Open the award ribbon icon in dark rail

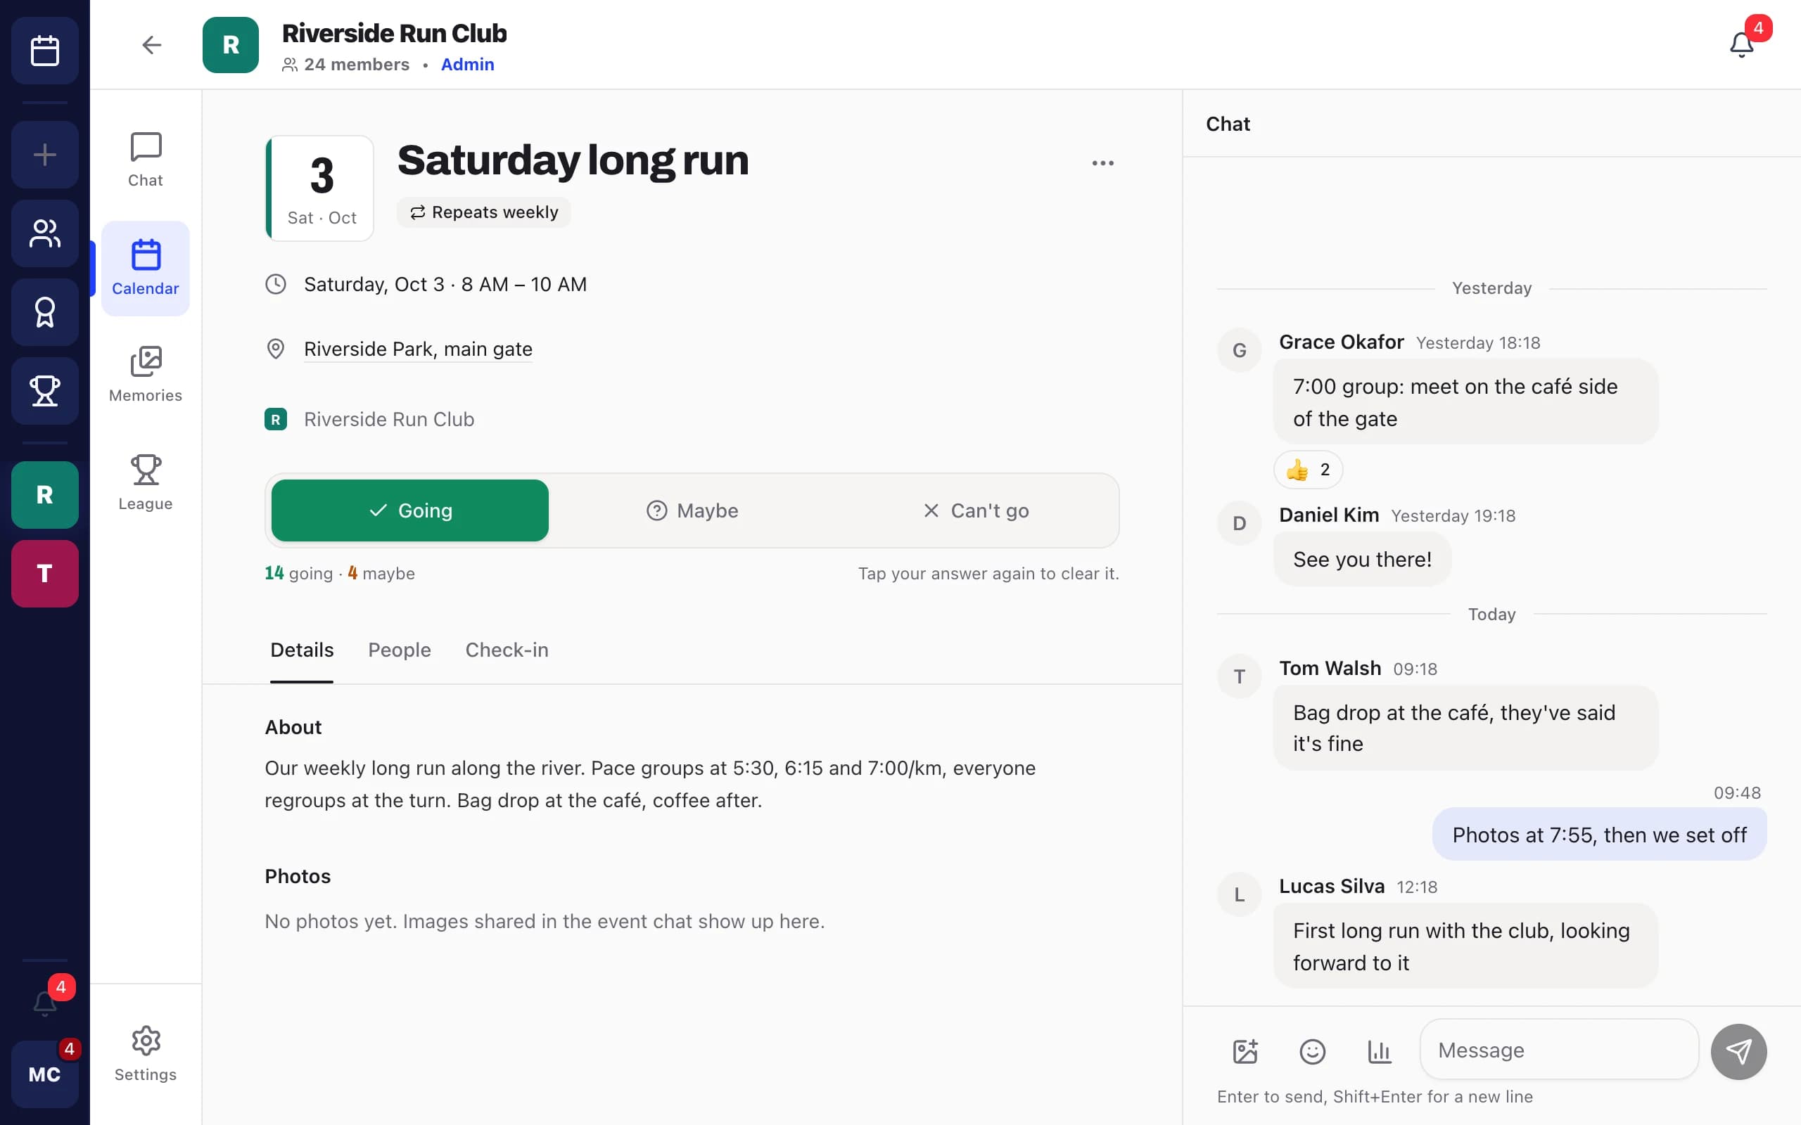(44, 312)
